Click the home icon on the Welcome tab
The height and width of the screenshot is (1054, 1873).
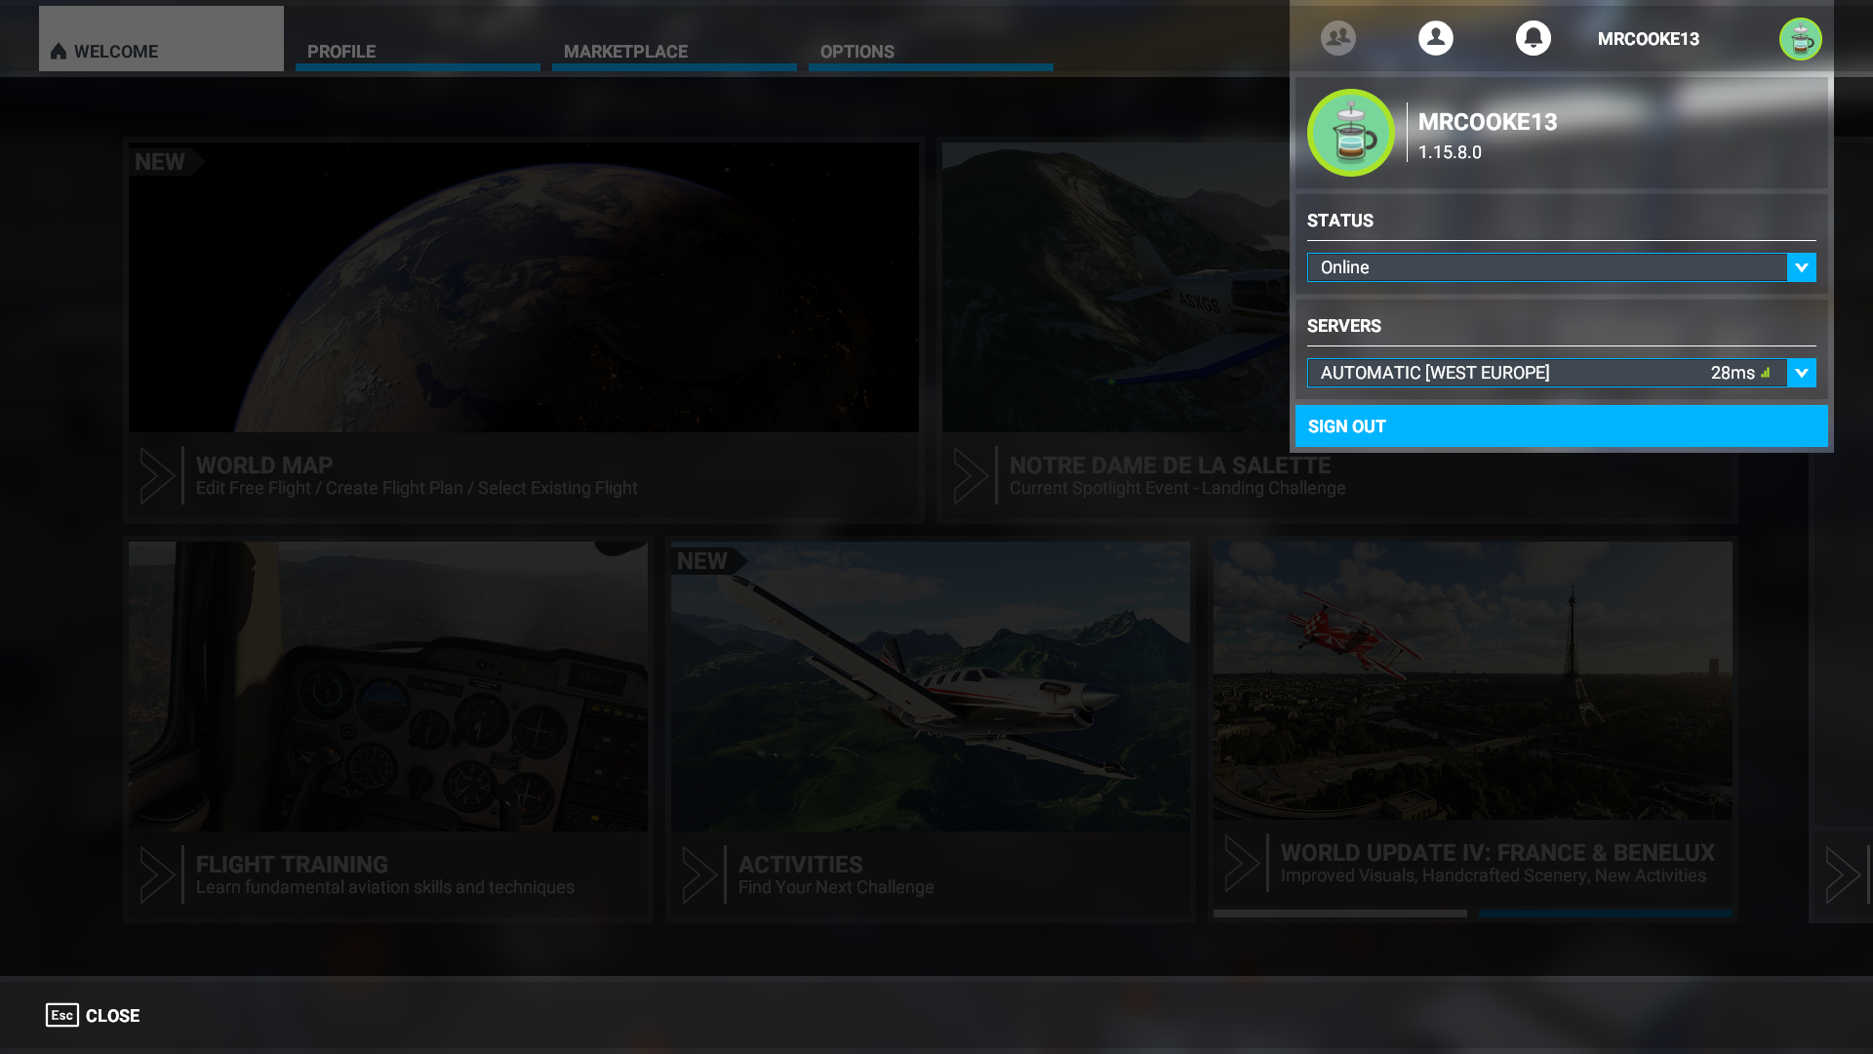(59, 52)
